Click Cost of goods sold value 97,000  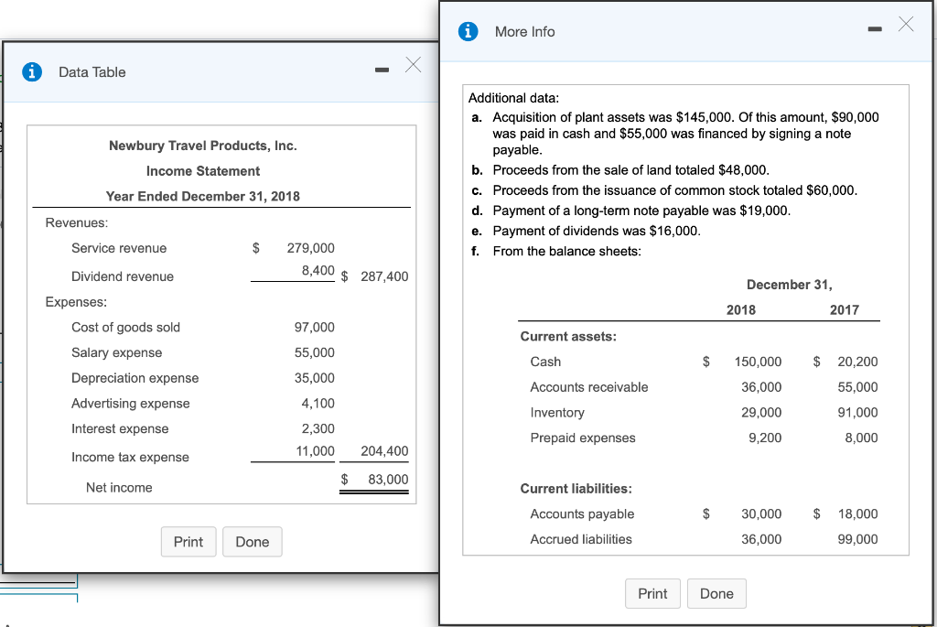click(315, 328)
